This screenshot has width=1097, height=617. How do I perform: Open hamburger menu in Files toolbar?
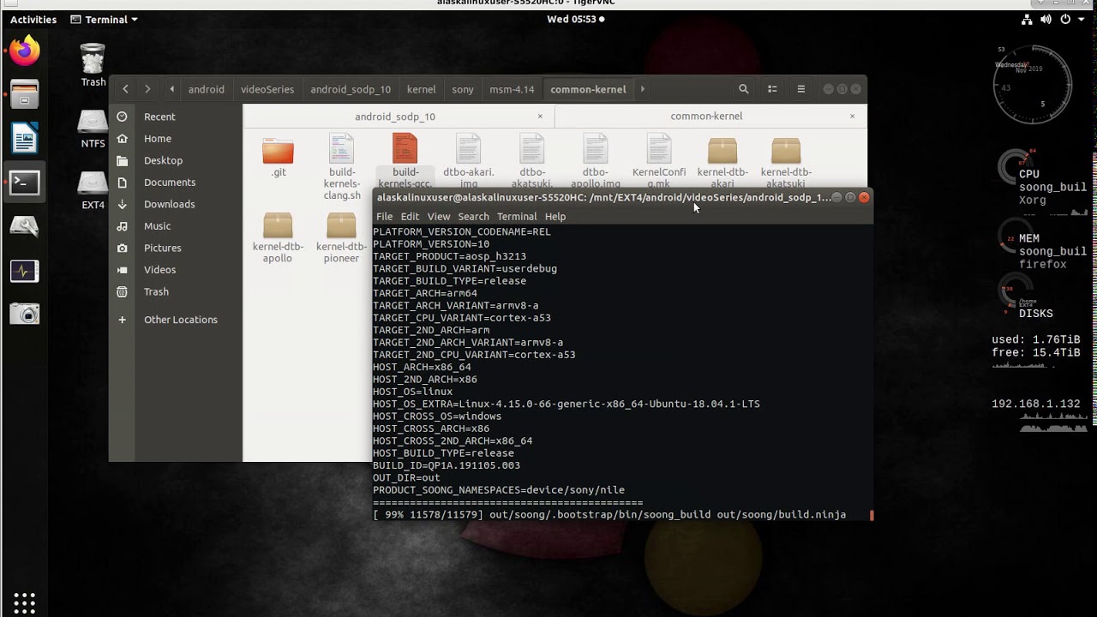click(x=801, y=89)
